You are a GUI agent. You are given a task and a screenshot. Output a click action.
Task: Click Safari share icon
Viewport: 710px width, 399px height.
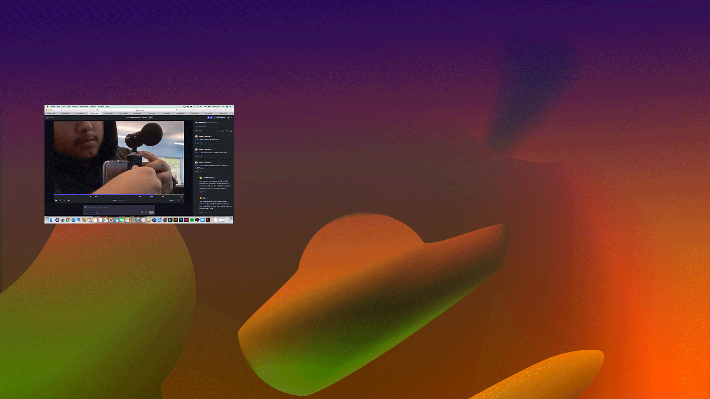point(226,110)
